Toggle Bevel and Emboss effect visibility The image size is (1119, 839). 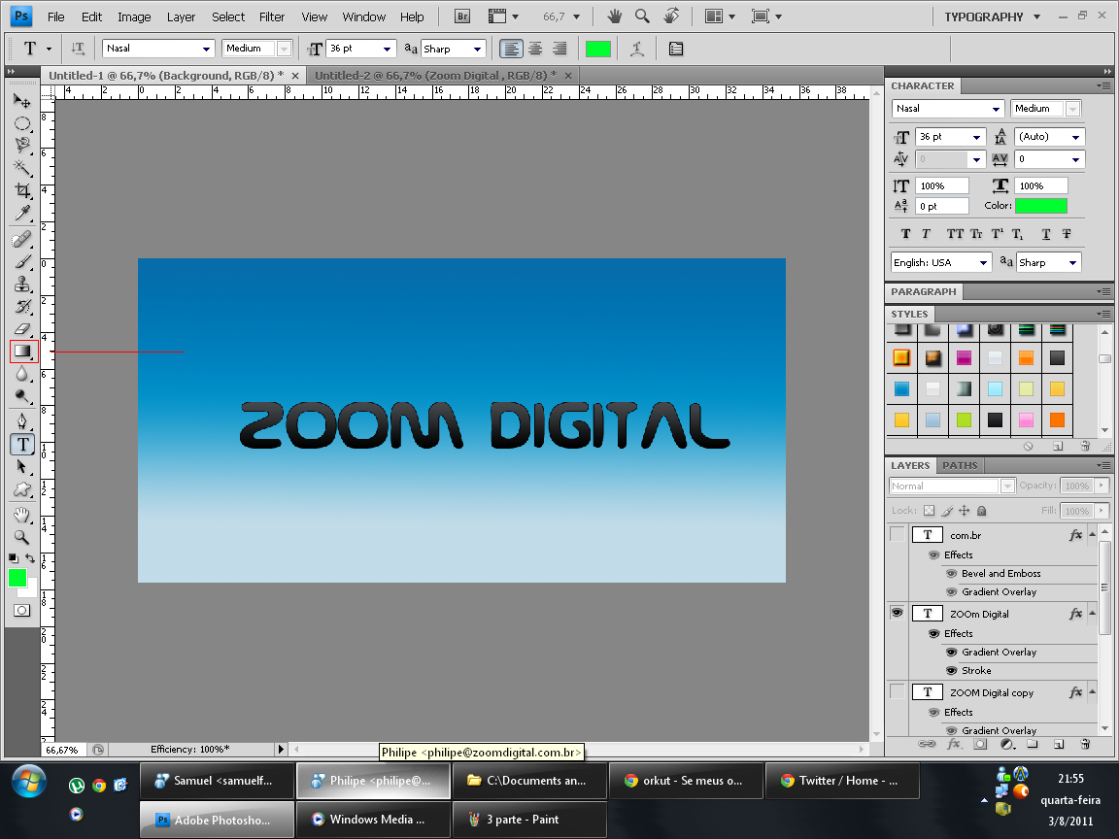(x=951, y=574)
